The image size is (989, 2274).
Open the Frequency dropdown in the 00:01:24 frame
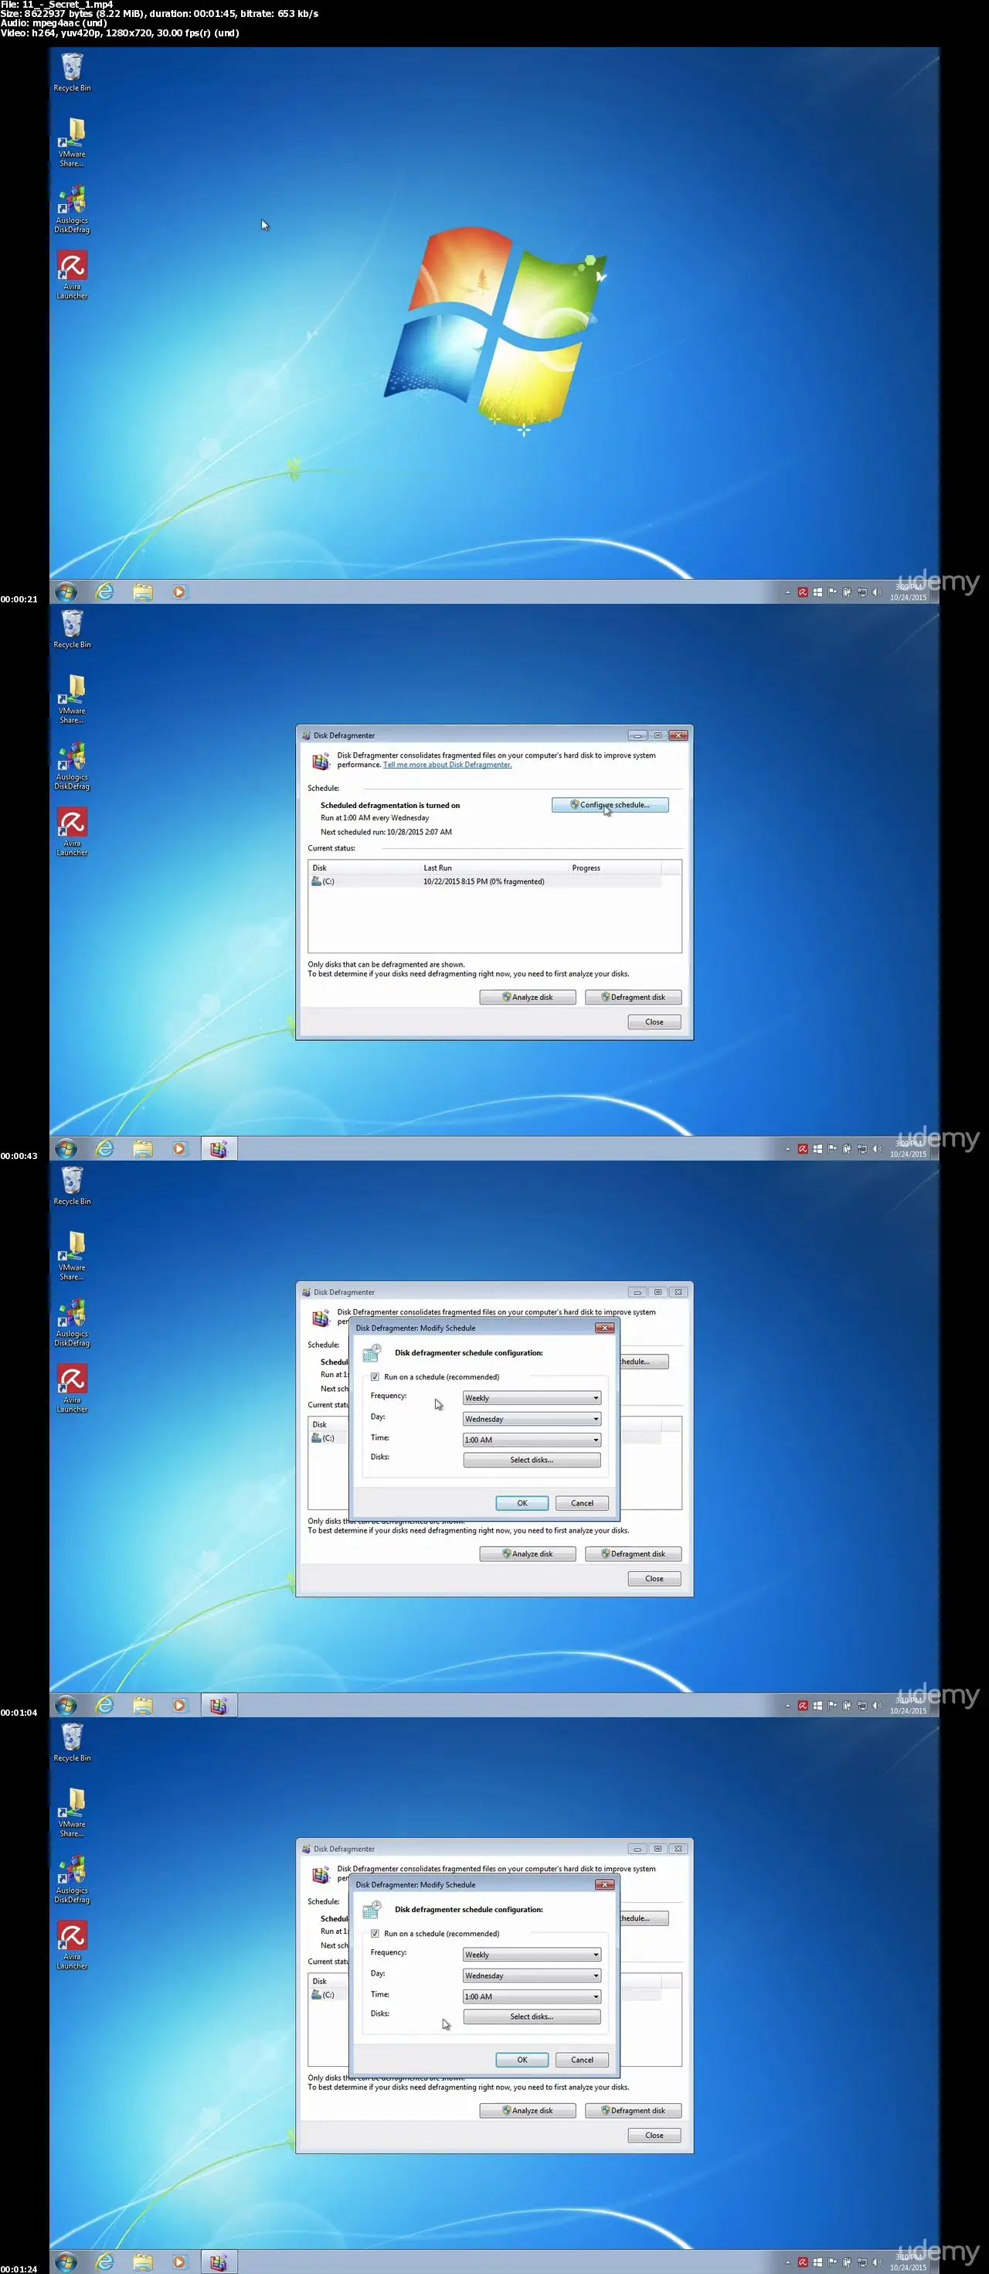pos(532,1955)
